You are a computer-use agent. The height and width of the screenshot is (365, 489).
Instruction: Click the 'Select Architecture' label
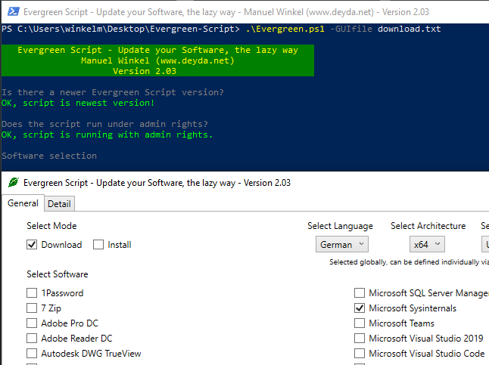428,226
